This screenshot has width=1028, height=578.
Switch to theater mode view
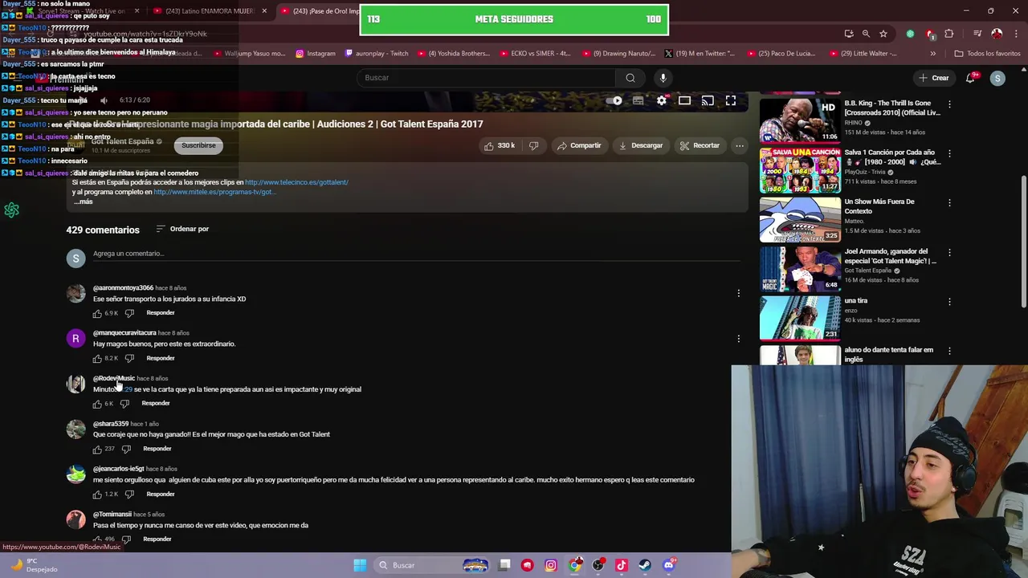(684, 100)
